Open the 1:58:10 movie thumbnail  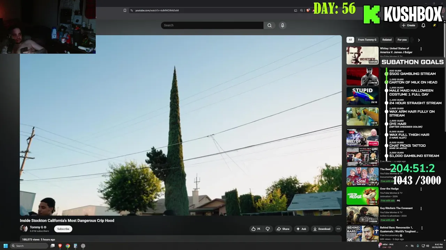(x=362, y=176)
